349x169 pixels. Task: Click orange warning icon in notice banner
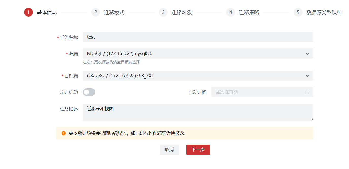[64, 133]
